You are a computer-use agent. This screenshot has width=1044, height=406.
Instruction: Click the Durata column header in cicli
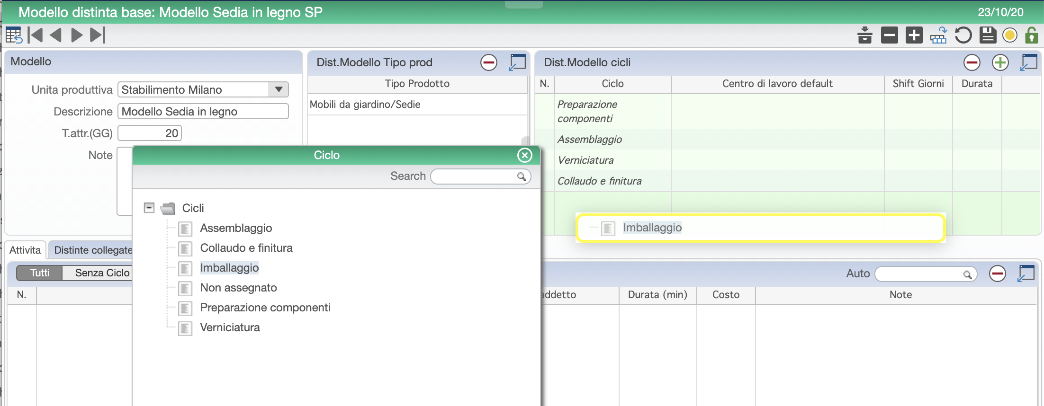point(977,84)
